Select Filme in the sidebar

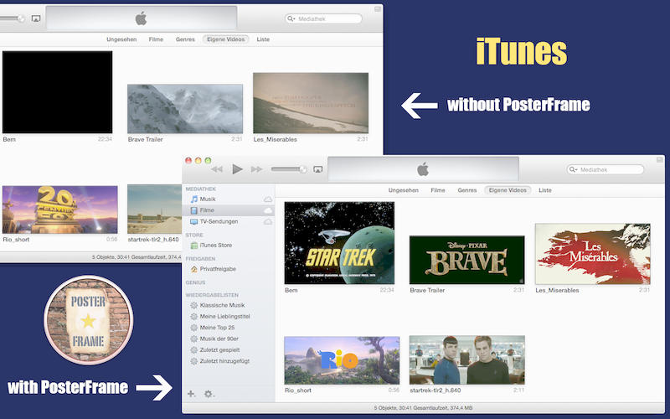(x=207, y=210)
